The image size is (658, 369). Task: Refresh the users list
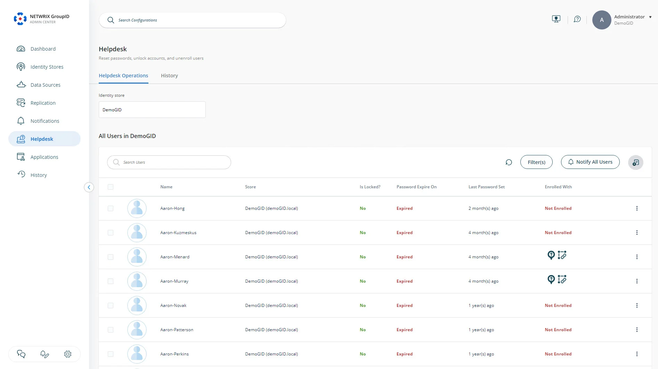(x=509, y=162)
